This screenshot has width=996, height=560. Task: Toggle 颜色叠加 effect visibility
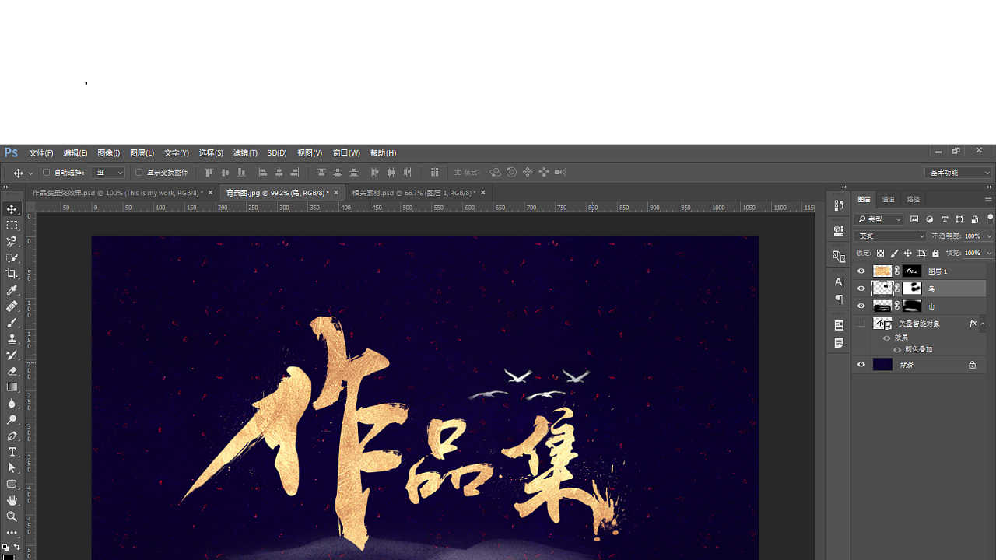897,350
